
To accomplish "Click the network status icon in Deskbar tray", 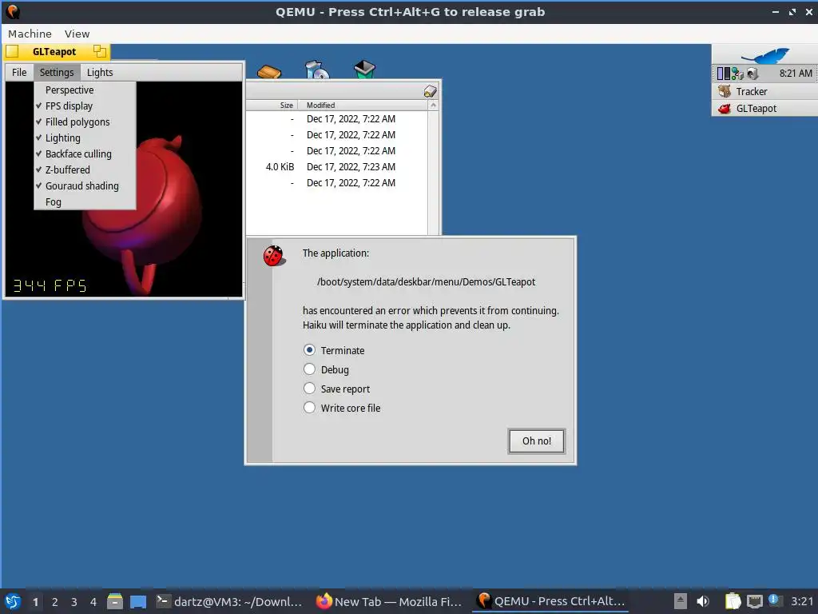I will [737, 74].
